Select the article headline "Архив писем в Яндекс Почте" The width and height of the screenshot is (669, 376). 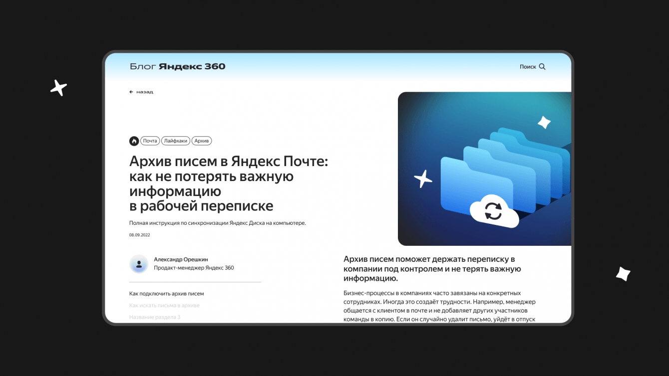(x=229, y=184)
